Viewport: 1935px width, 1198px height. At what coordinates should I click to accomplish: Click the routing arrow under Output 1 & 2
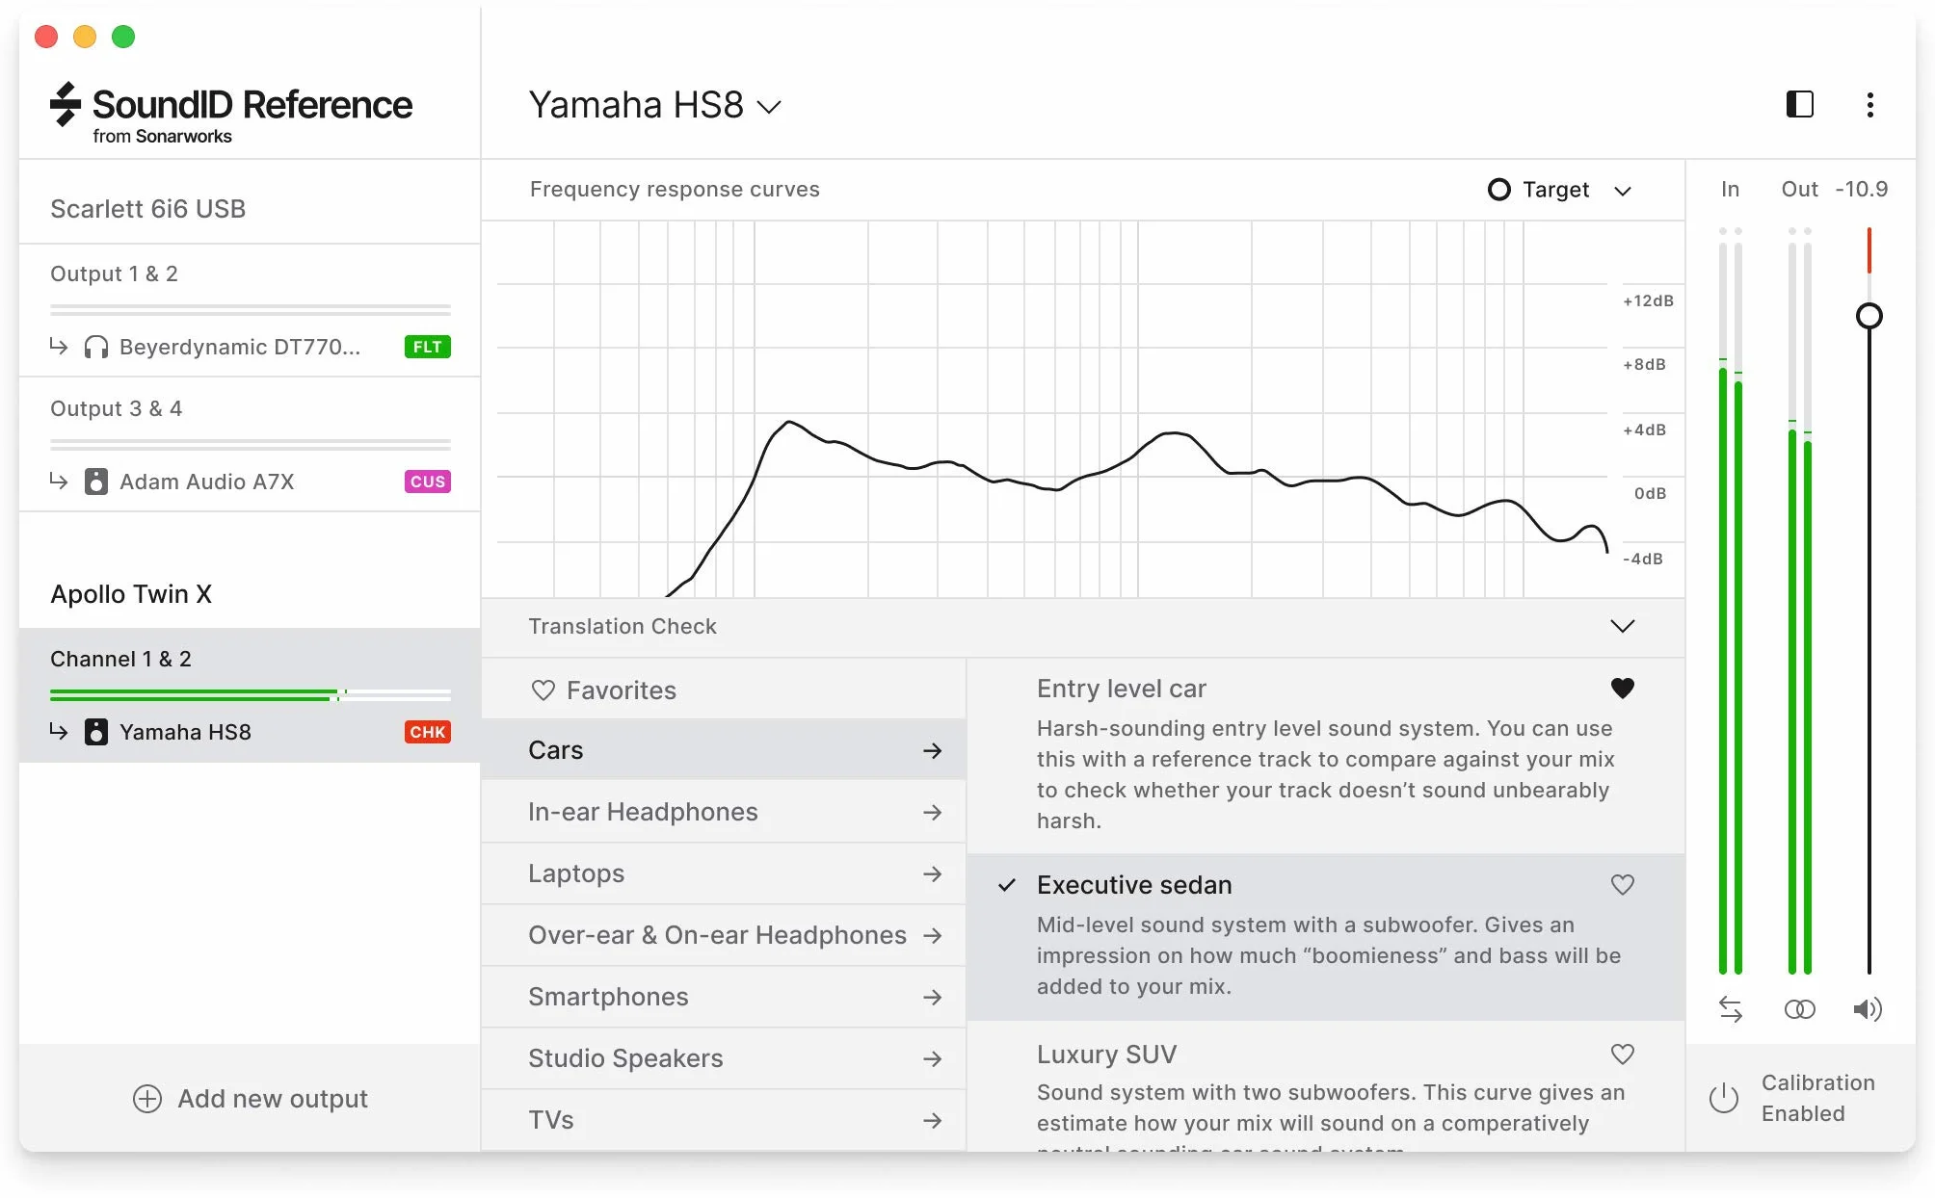[x=59, y=346]
